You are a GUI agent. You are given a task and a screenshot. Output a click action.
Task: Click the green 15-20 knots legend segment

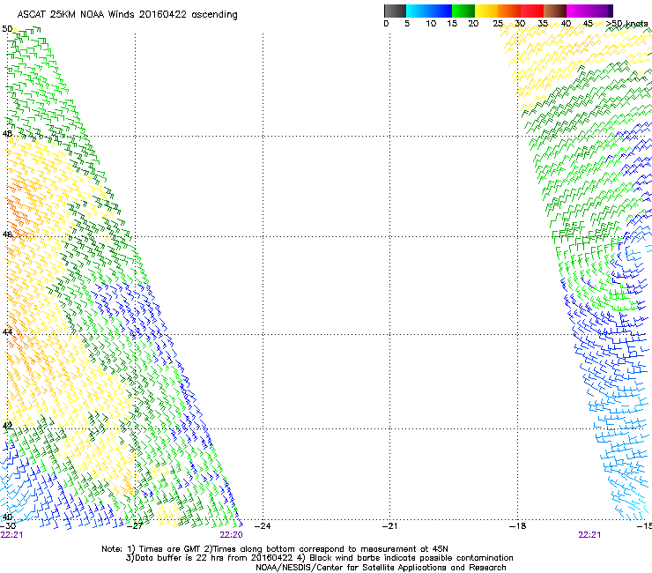pyautogui.click(x=463, y=11)
